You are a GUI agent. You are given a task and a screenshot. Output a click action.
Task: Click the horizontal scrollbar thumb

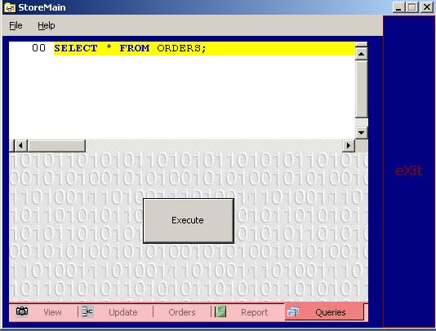[x=56, y=145]
